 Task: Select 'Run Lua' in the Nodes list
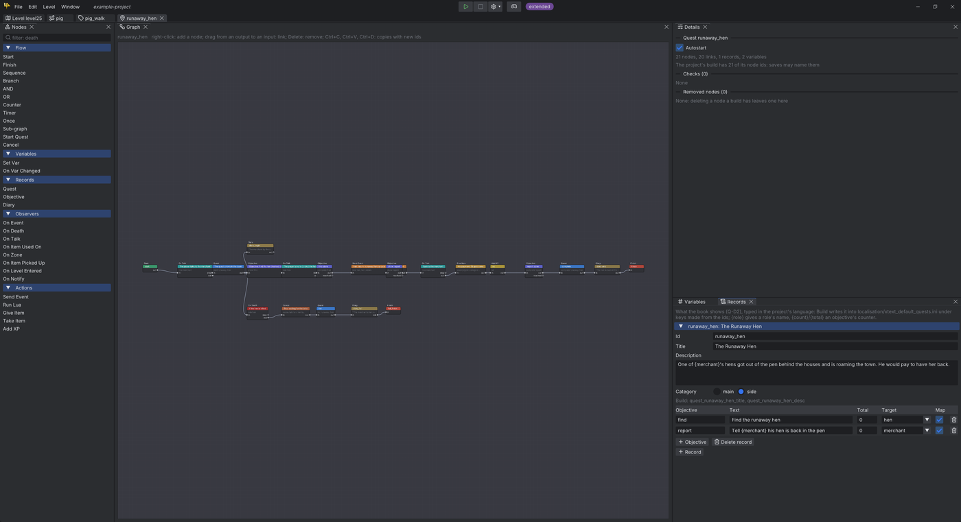12,305
